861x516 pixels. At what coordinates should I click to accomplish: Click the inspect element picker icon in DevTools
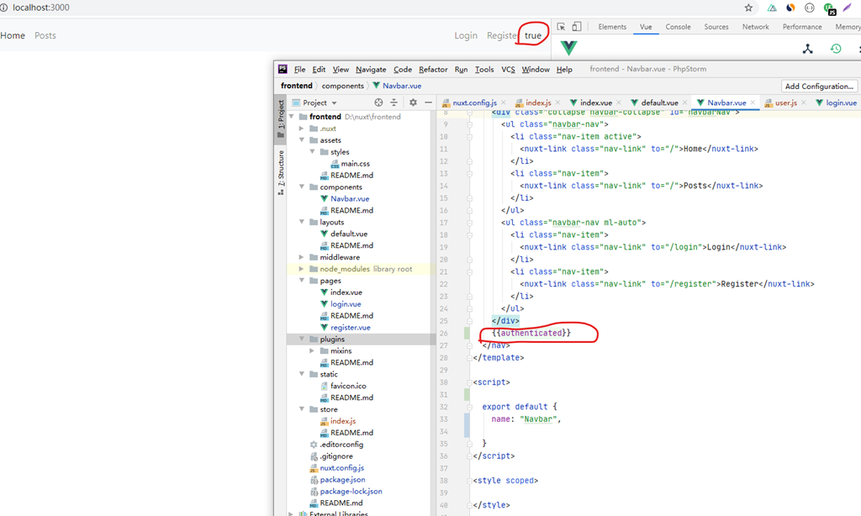pos(561,26)
